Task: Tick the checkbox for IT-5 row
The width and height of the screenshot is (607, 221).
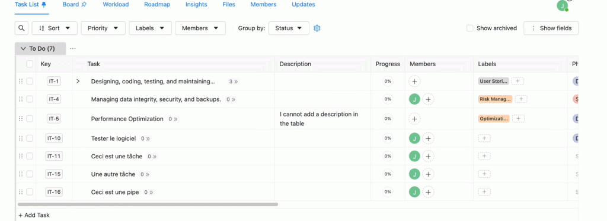Action: pos(30,119)
